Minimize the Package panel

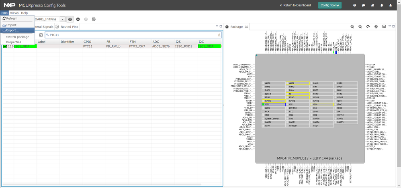pos(390,26)
